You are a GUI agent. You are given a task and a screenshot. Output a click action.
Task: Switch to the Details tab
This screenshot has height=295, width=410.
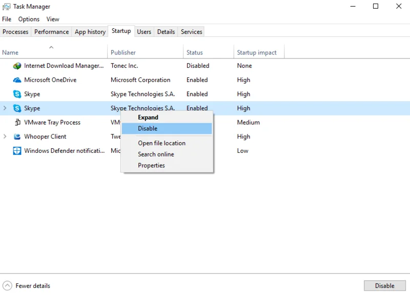point(166,32)
